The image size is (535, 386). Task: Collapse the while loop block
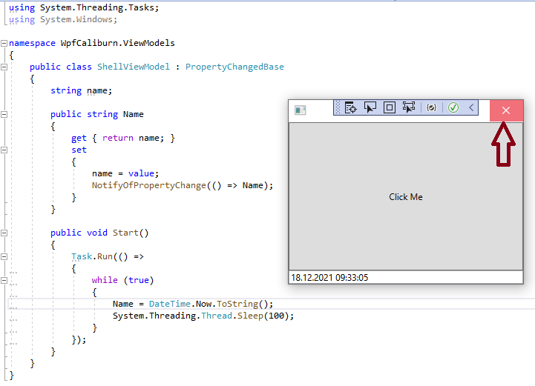[x=4, y=280]
